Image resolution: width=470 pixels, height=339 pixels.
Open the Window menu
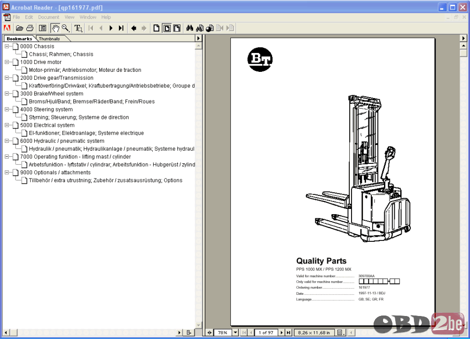(88, 17)
